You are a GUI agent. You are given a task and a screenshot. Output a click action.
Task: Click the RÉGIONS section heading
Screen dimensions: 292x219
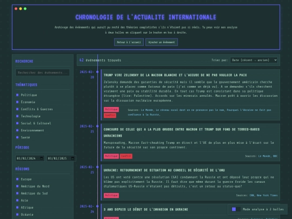[22, 169]
